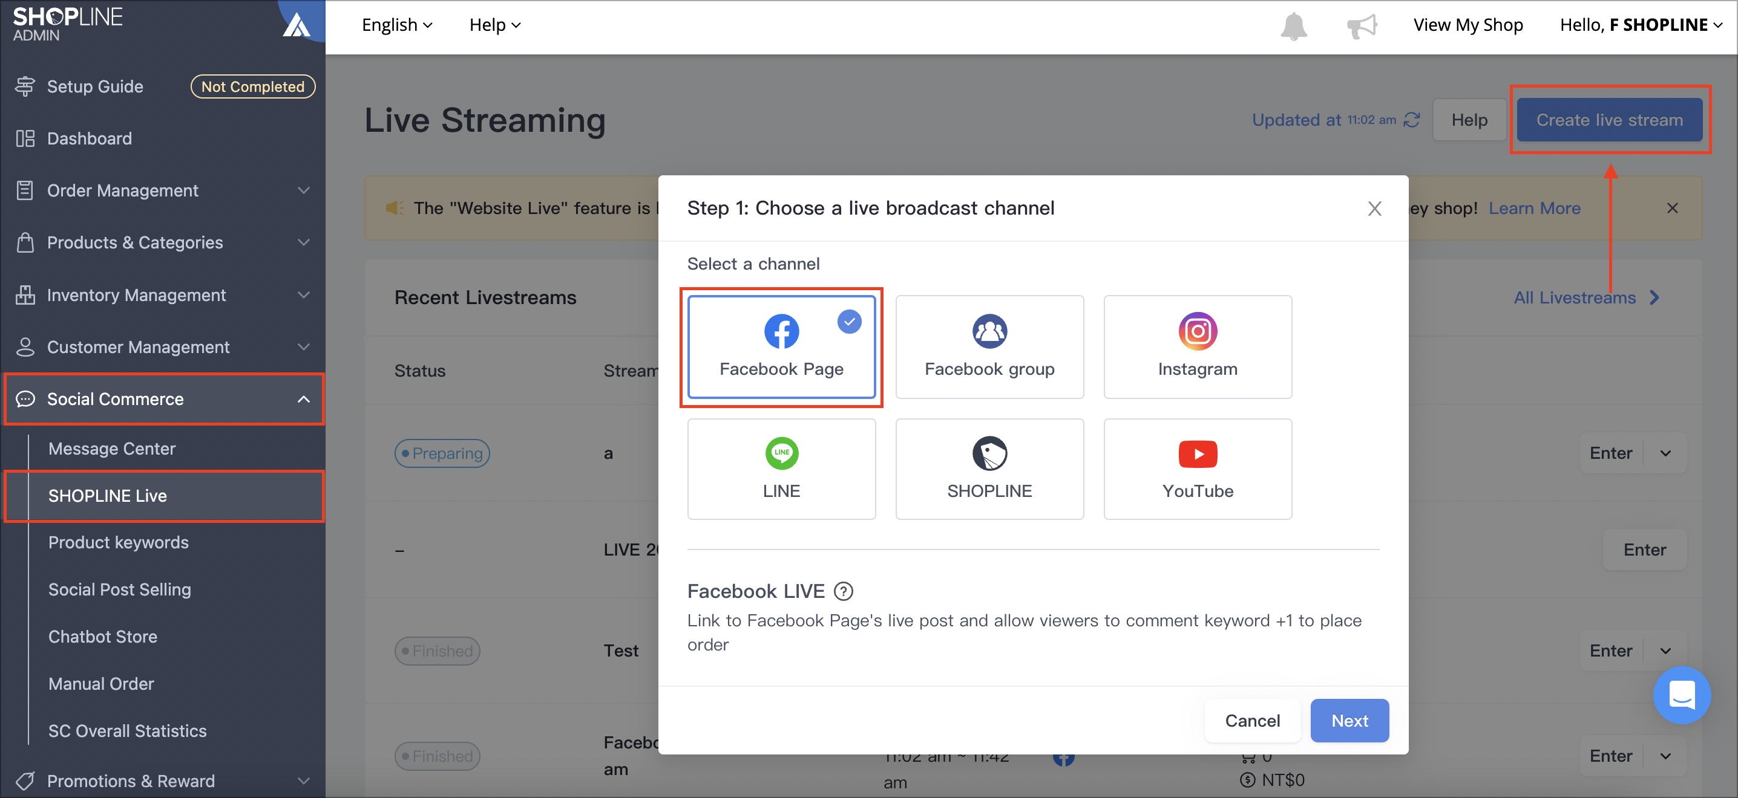Viewport: 1738px width, 798px height.
Task: Go to Chatbot Store in sidebar
Action: tap(102, 636)
